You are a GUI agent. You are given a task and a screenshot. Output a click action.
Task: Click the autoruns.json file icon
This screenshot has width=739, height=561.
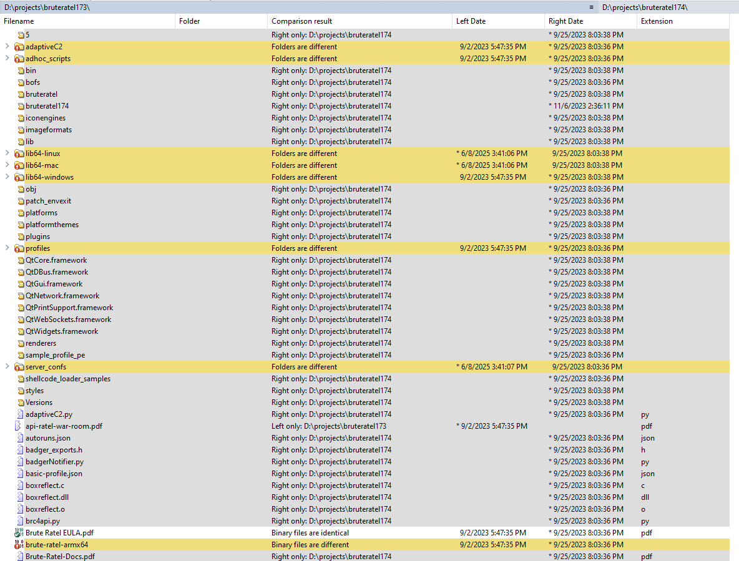(20, 438)
